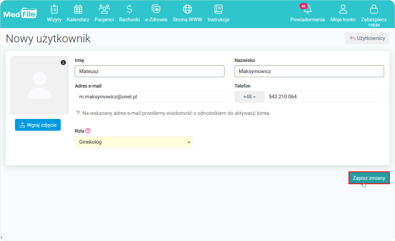The height and width of the screenshot is (241, 395).
Task: Open the +48 country code dropdown
Action: pos(249,97)
